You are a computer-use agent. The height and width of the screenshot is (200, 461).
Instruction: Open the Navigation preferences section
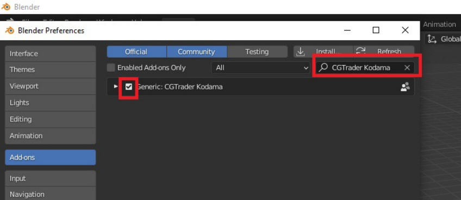coord(50,193)
